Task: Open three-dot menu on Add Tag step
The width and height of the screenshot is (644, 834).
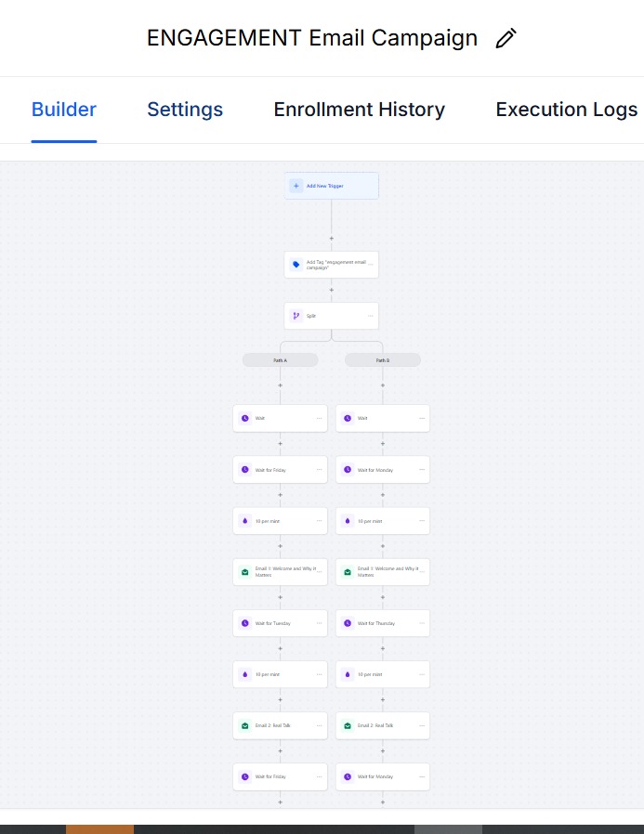Action: 371,265
